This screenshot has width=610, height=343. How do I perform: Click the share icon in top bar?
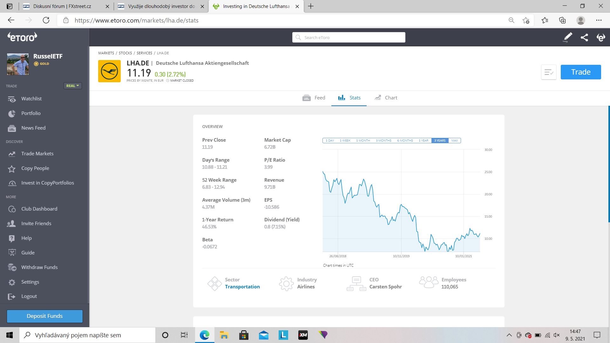click(584, 37)
